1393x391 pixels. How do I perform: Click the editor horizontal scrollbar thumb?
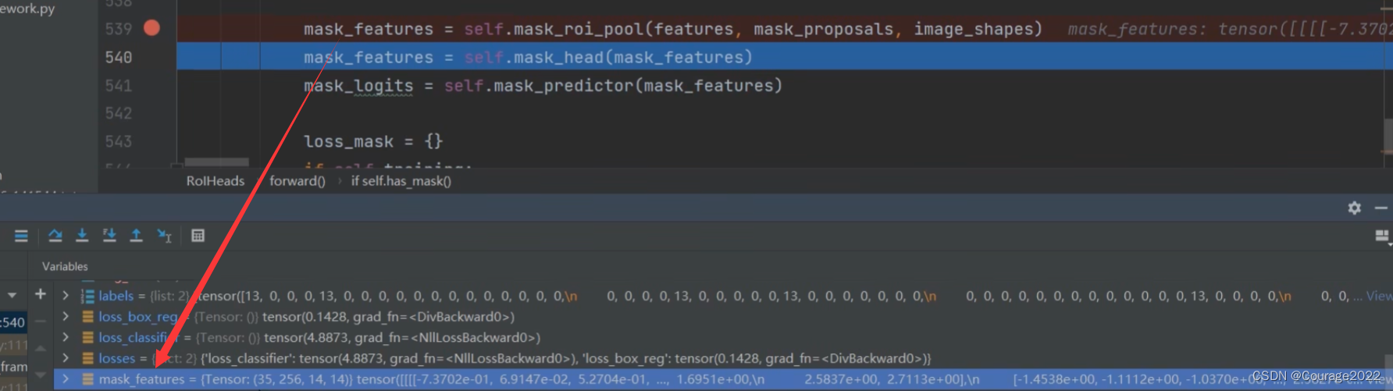(217, 162)
